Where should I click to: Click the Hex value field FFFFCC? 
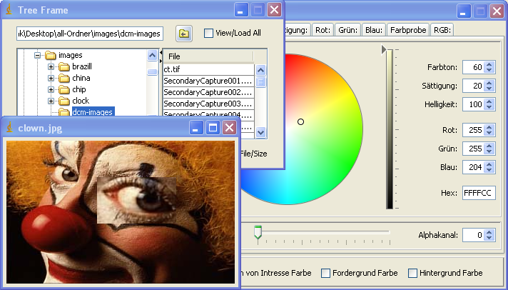479,193
